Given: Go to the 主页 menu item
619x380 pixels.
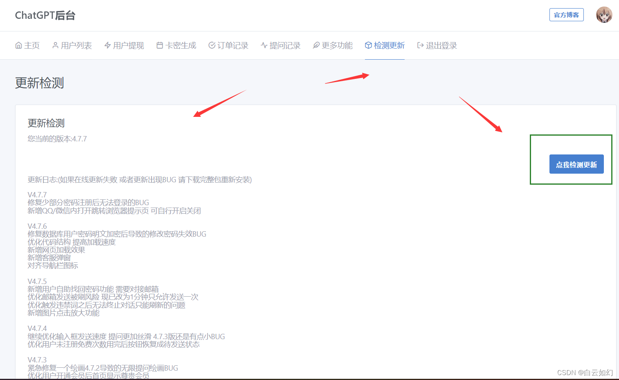Looking at the screenshot, I should 27,45.
